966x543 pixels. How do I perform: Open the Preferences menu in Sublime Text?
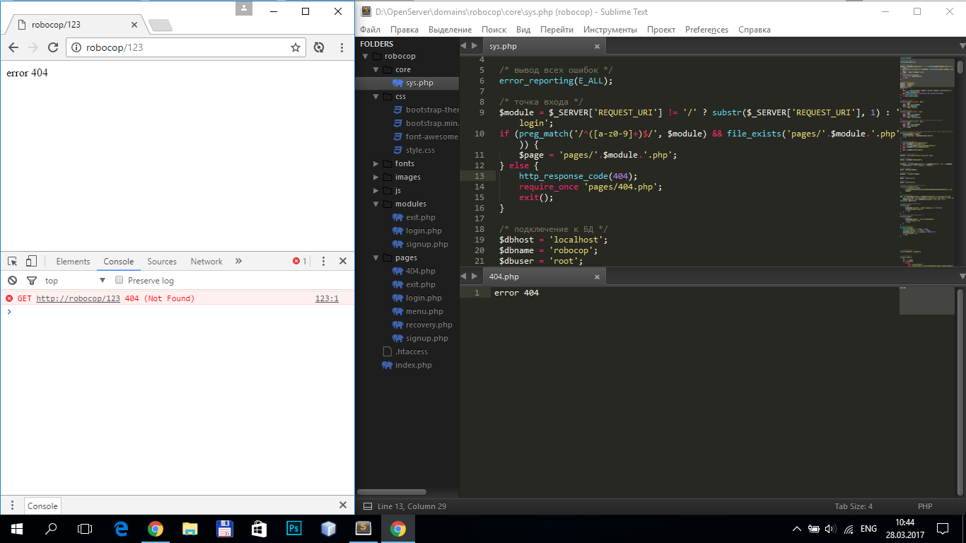(706, 30)
